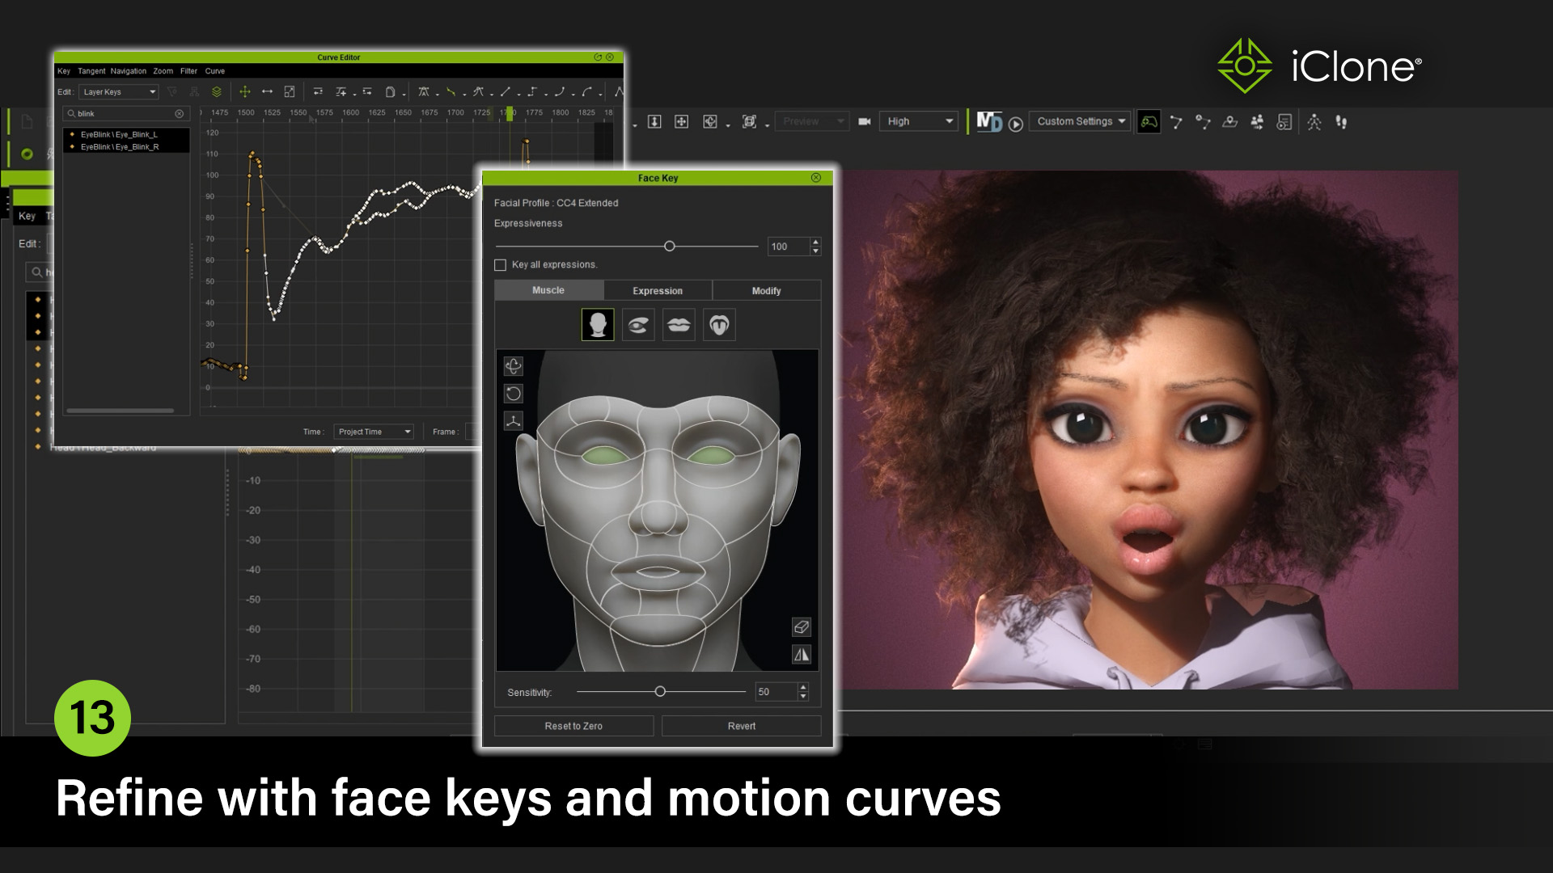The width and height of the screenshot is (1553, 873).
Task: Open the Layer Keys edit dropdown
Action: 119,91
